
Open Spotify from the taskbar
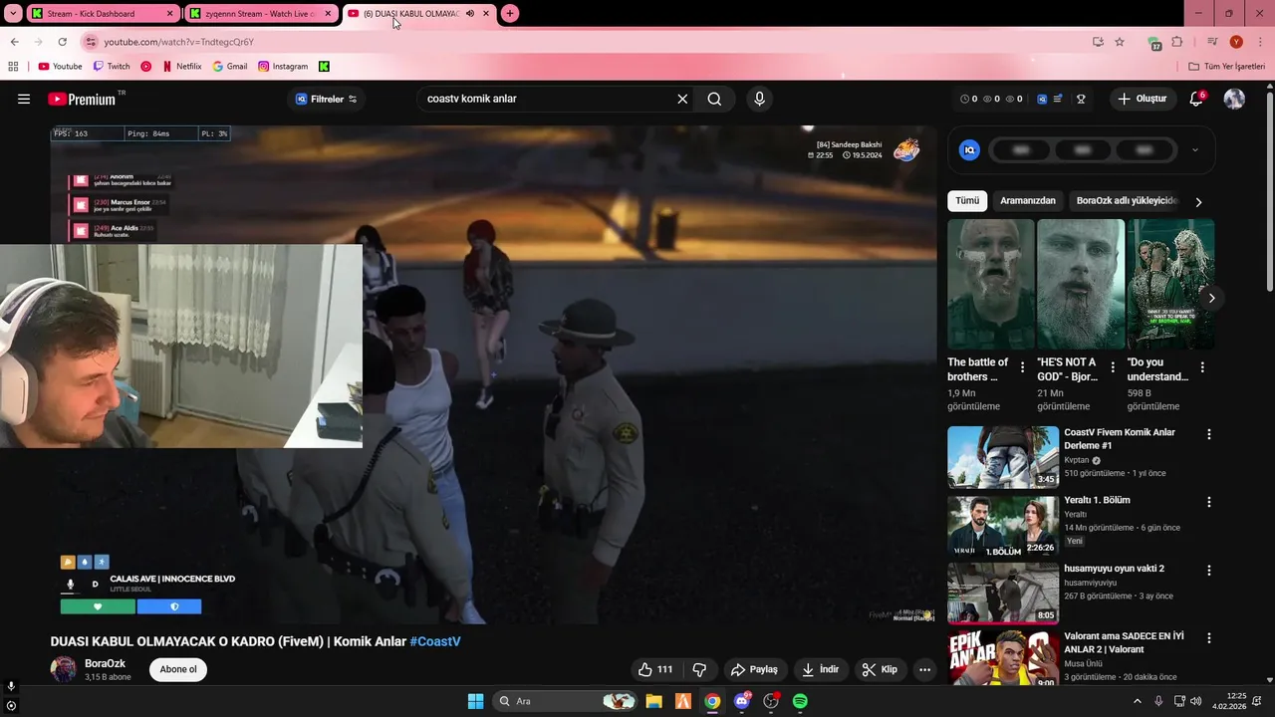tap(800, 701)
